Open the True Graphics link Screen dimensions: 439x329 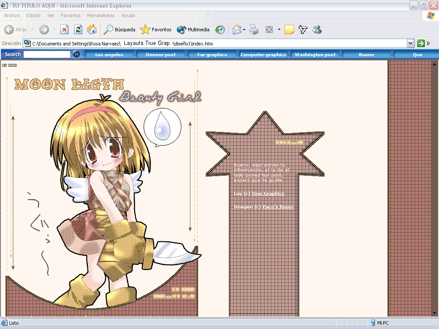click(268, 194)
